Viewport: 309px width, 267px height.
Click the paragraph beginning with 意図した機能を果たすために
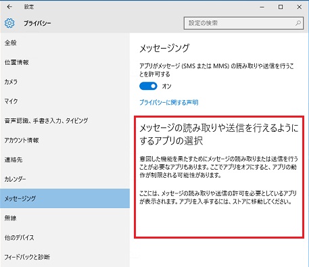tap(218, 167)
